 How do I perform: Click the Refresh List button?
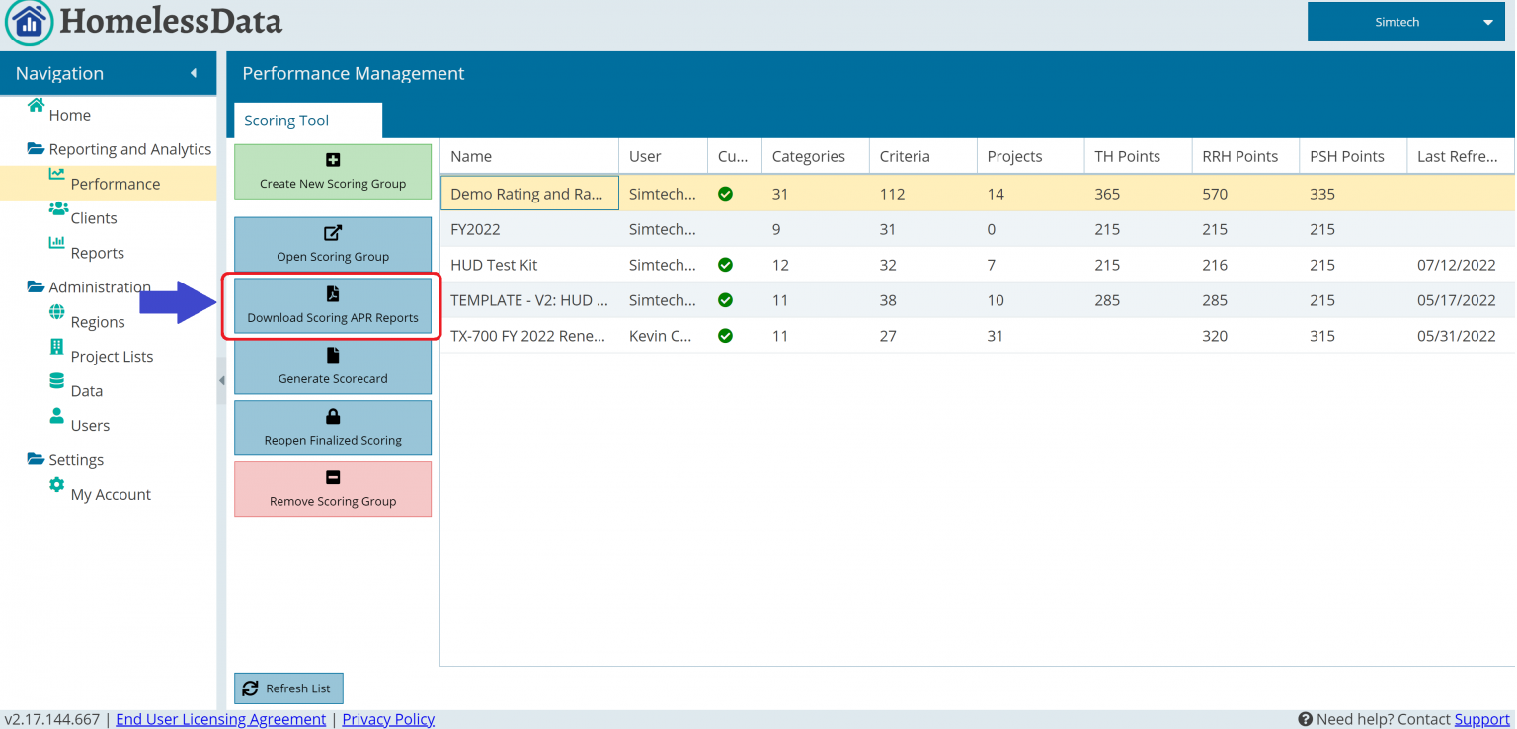288,688
